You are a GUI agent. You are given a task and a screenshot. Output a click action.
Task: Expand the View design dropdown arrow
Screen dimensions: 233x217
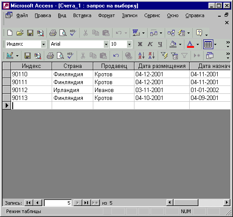[17, 56]
